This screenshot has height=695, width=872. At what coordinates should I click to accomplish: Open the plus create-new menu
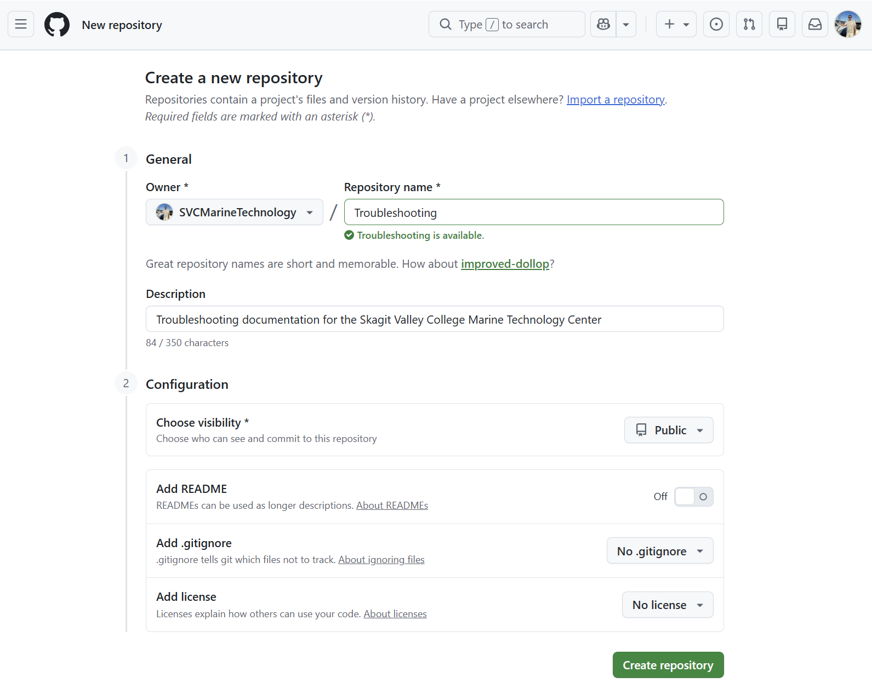[x=676, y=25]
